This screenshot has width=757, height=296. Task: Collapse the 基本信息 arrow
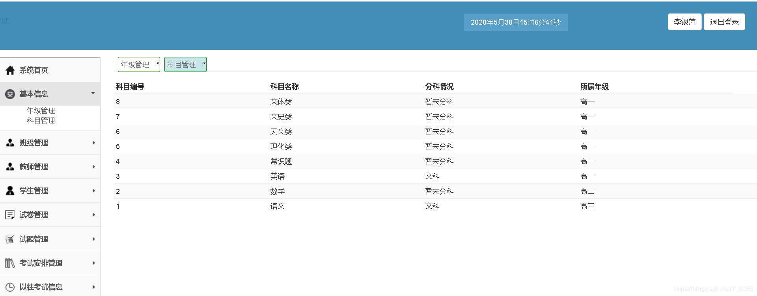[93, 93]
